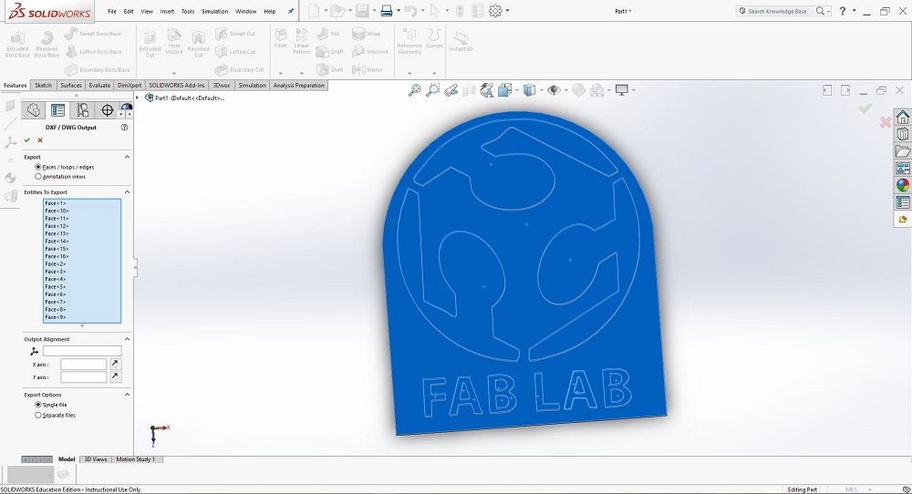Open the File menu
Viewport: 912px width, 494px height.
point(111,11)
